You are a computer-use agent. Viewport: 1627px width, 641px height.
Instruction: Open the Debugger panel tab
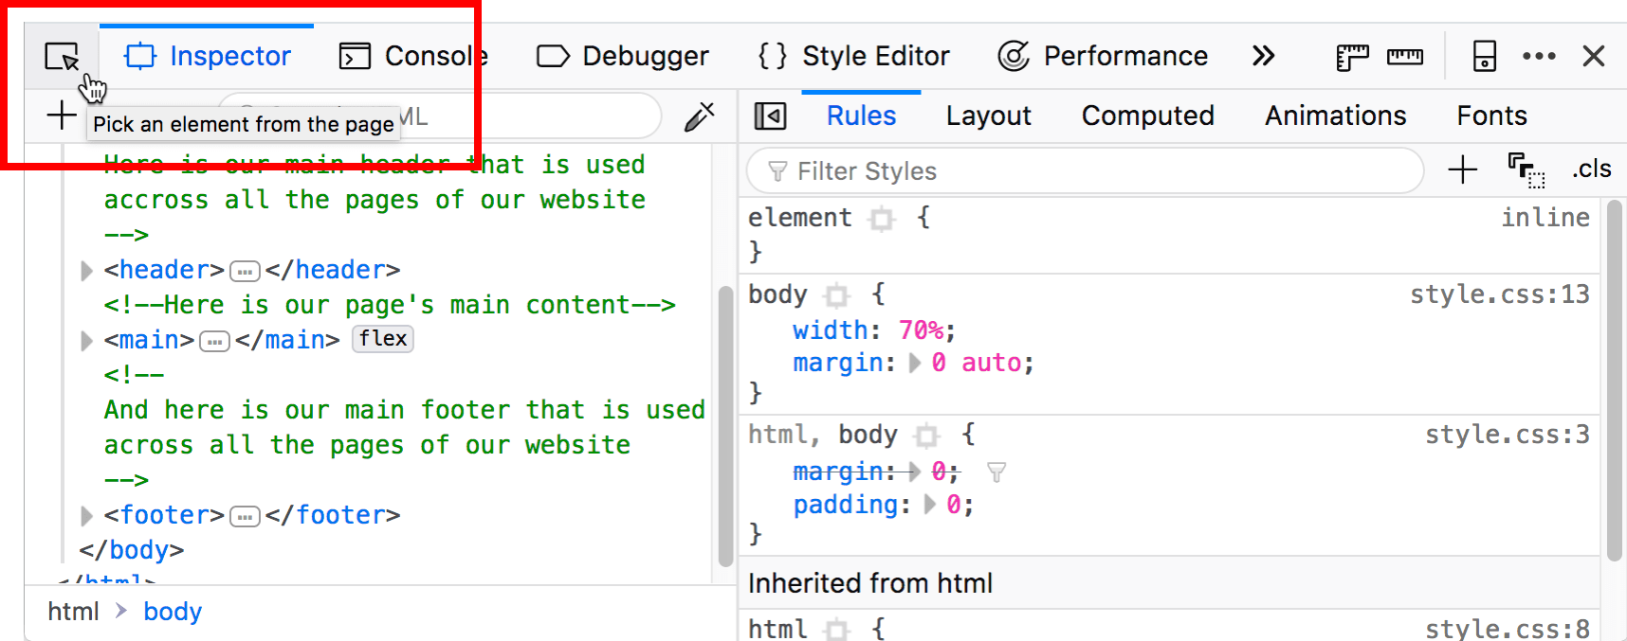point(623,57)
